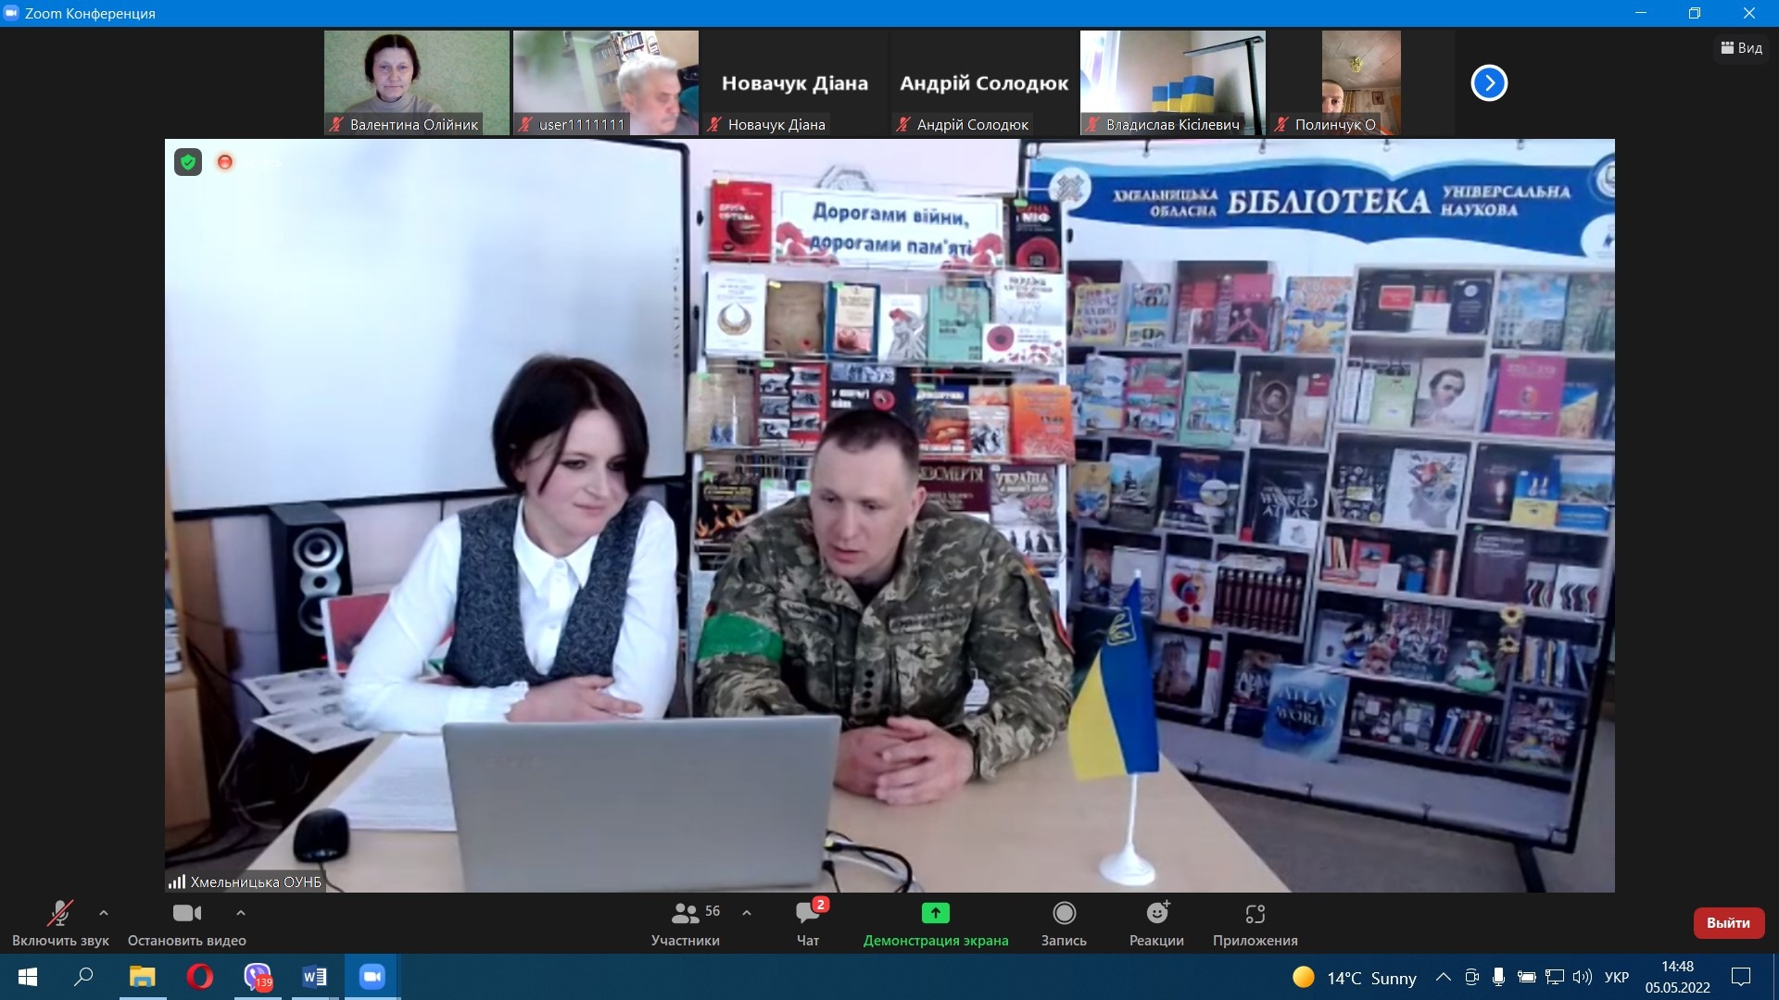The image size is (1779, 1000).
Task: Show hidden system tray icons
Action: point(1443,977)
